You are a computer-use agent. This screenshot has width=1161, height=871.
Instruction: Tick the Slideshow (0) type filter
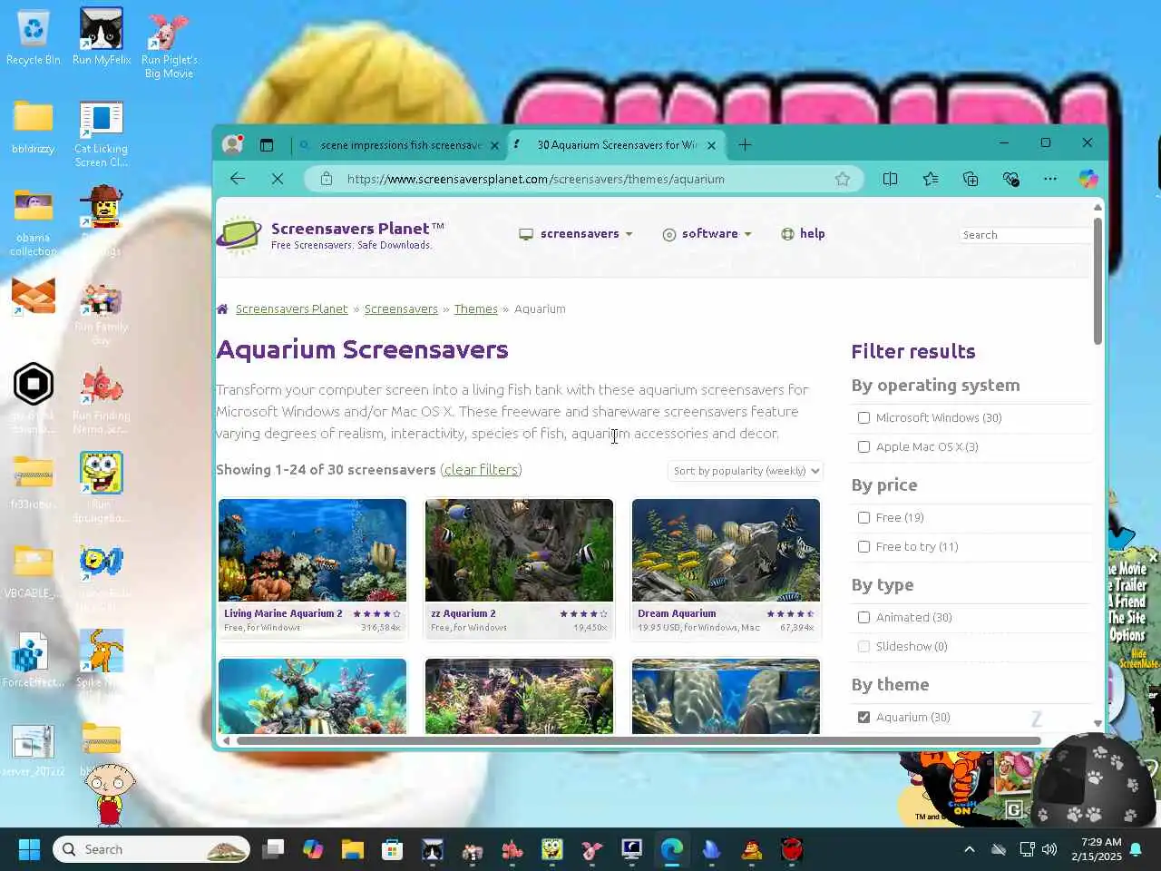(x=863, y=647)
